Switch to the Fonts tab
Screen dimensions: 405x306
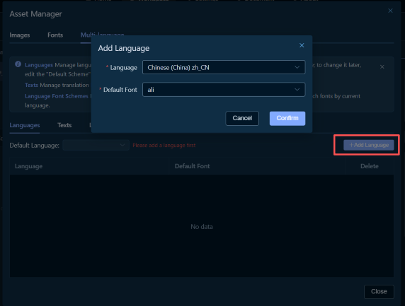pyautogui.click(x=55, y=35)
